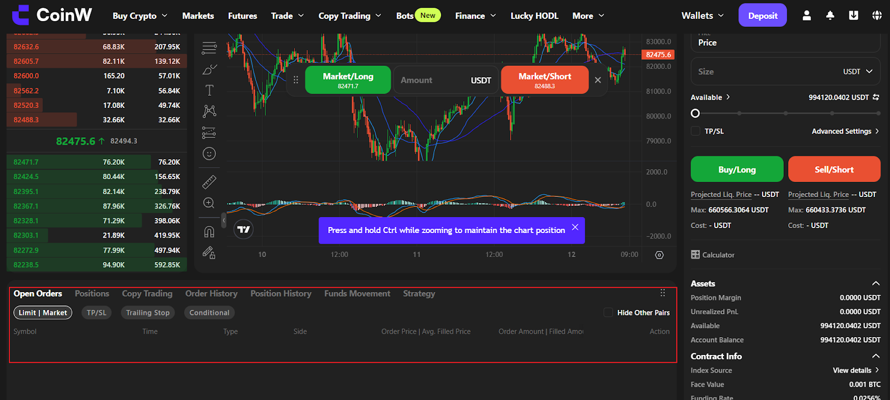The width and height of the screenshot is (890, 400).
Task: Select the Trailing Stop filter
Action: [x=147, y=313]
